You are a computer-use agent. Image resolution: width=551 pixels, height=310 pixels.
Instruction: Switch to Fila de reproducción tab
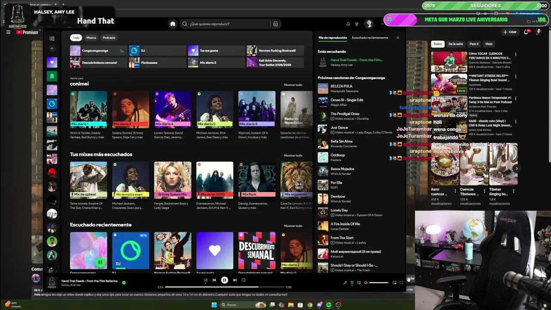tap(332, 38)
